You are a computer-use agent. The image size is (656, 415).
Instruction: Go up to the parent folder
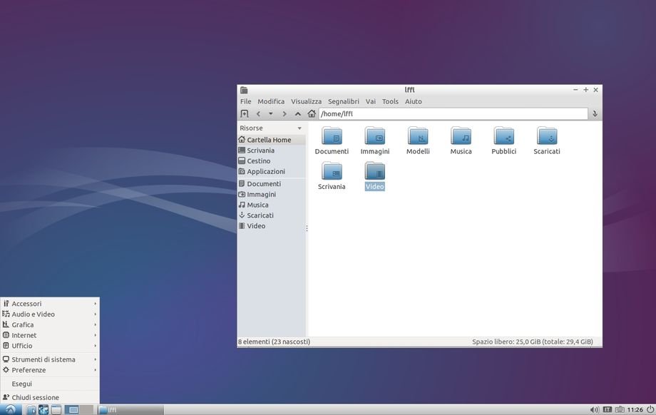(298, 114)
